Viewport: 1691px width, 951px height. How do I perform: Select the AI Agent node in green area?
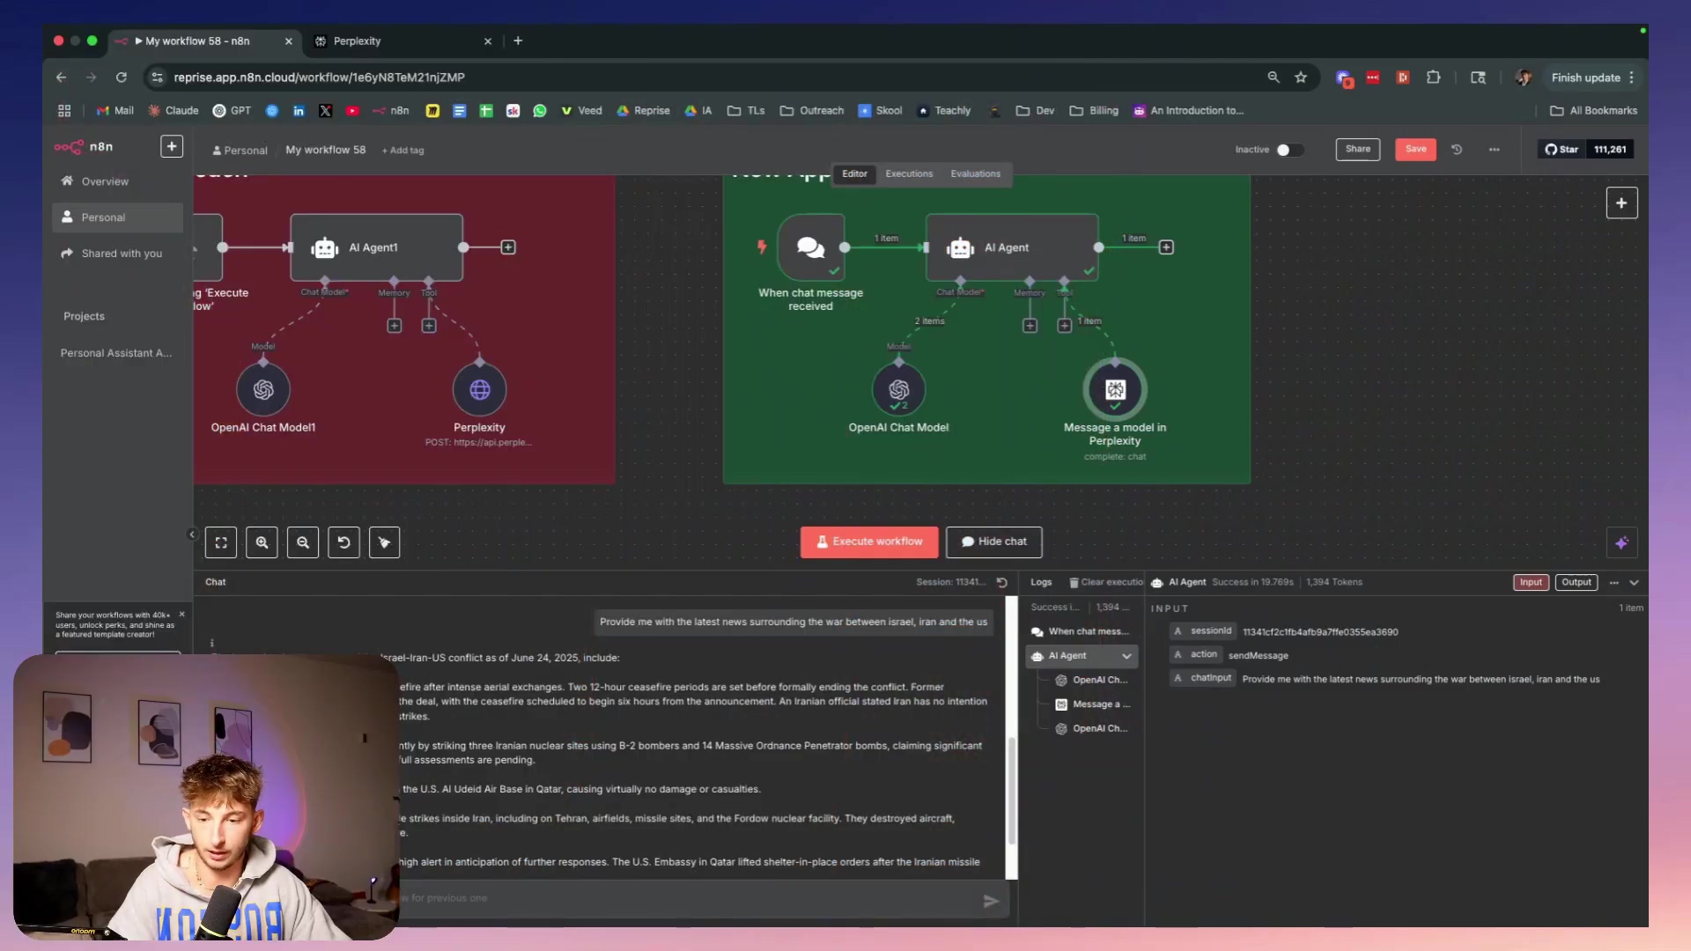pyautogui.click(x=1012, y=247)
